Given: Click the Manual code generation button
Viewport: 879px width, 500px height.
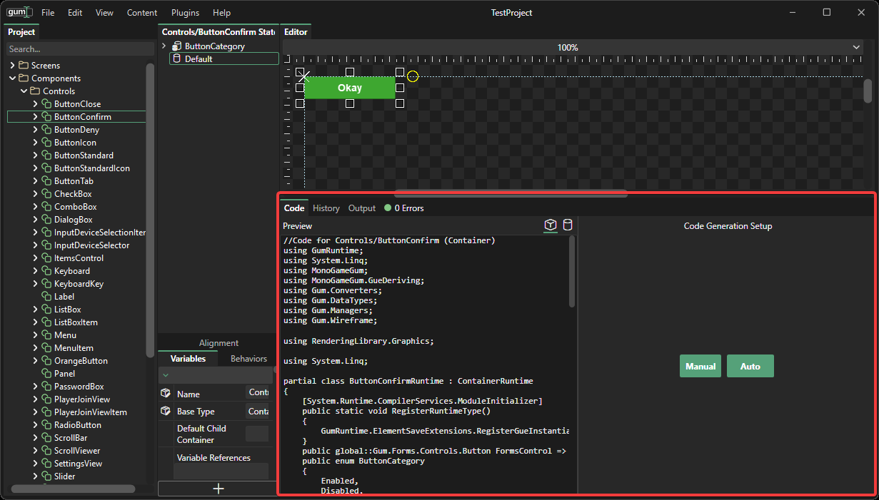Looking at the screenshot, I should [x=700, y=366].
